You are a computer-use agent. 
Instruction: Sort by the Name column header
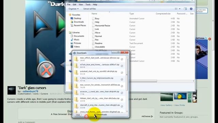point(94,14)
